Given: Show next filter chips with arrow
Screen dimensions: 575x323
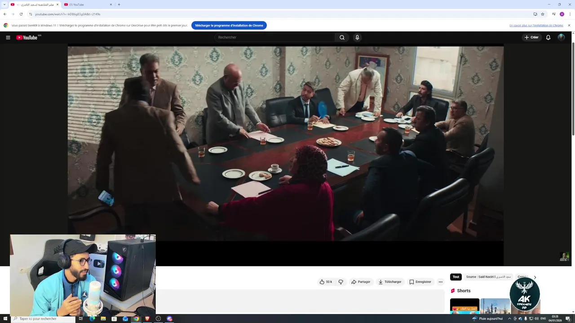Looking at the screenshot, I should (535, 277).
